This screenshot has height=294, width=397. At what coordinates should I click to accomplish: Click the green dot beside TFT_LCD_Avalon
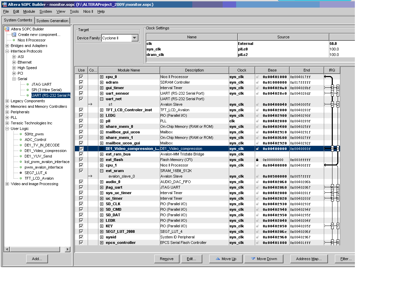coord(21,178)
